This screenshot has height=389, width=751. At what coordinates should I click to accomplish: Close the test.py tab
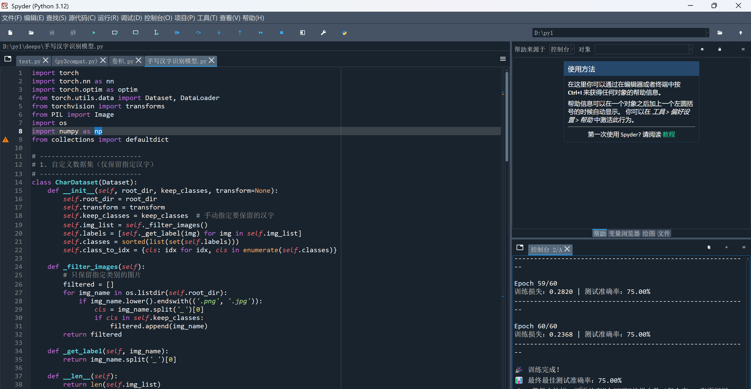(46, 60)
